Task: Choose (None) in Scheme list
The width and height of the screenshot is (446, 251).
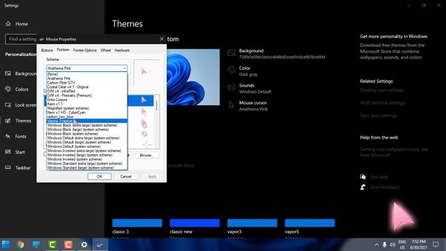Action: pos(86,74)
